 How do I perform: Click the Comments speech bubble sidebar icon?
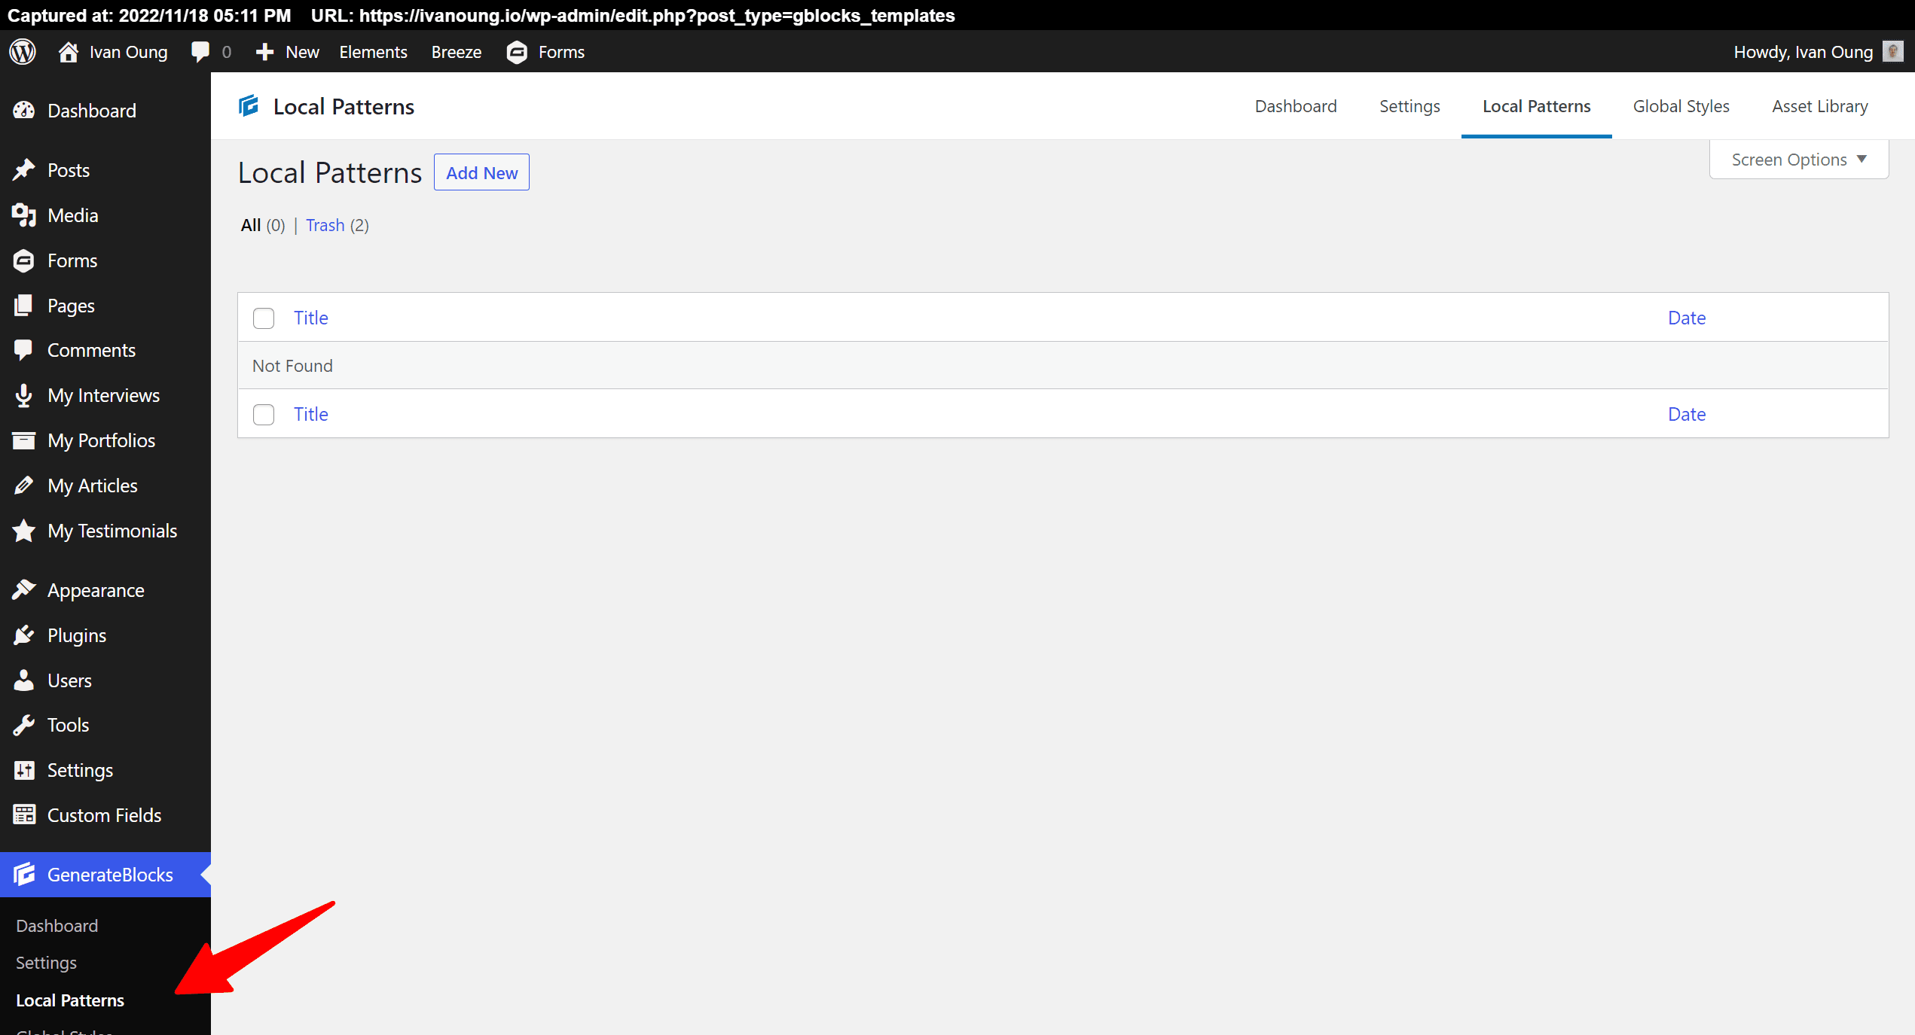pyautogui.click(x=24, y=350)
